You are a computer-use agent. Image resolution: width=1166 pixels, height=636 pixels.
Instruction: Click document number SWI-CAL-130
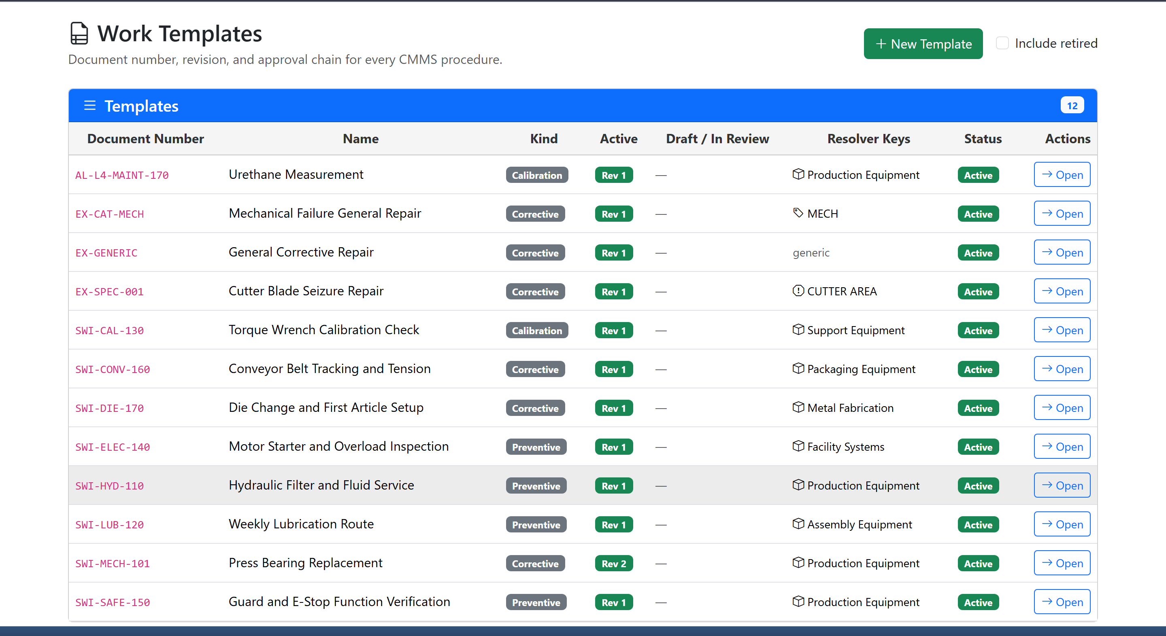(x=110, y=331)
